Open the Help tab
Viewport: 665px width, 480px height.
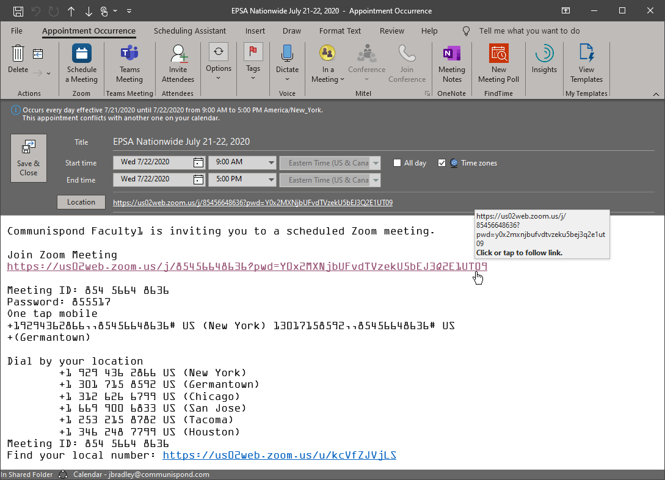point(429,31)
